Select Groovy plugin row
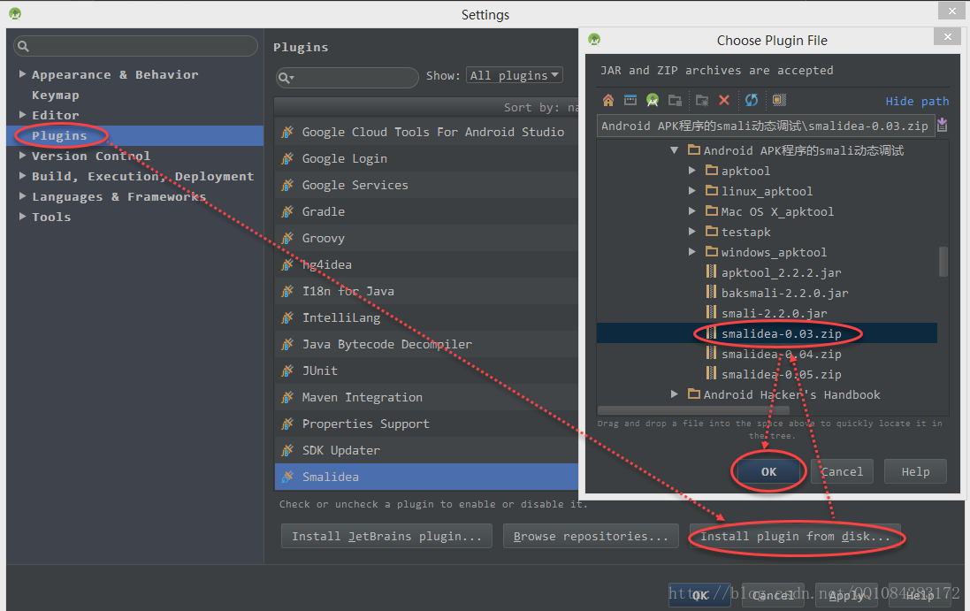Screen dimensions: 970x611 point(426,238)
